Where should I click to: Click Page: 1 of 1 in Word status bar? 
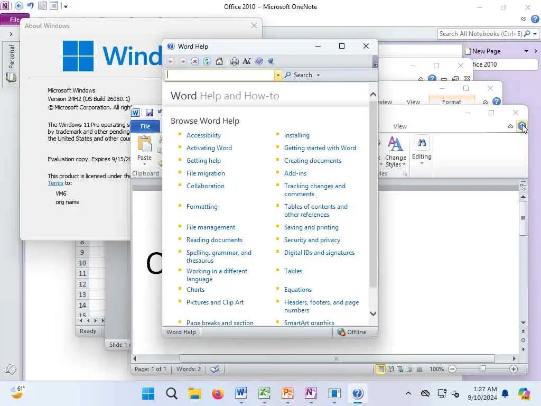tap(151, 369)
